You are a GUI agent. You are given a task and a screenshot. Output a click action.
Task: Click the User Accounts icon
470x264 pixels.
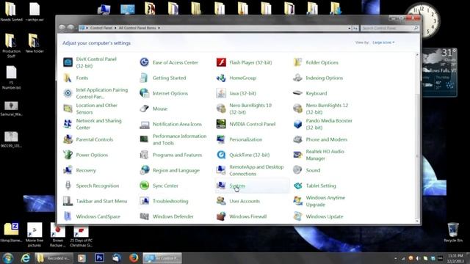(221, 201)
